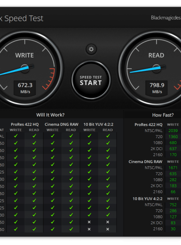Click 10 Bit YUV READ checkmark in PAL row
Image resolution: width=181 pixels, height=245 pixels.
pyautogui.click(x=108, y=136)
